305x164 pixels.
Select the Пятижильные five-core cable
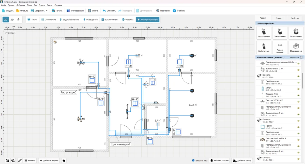[296, 33]
